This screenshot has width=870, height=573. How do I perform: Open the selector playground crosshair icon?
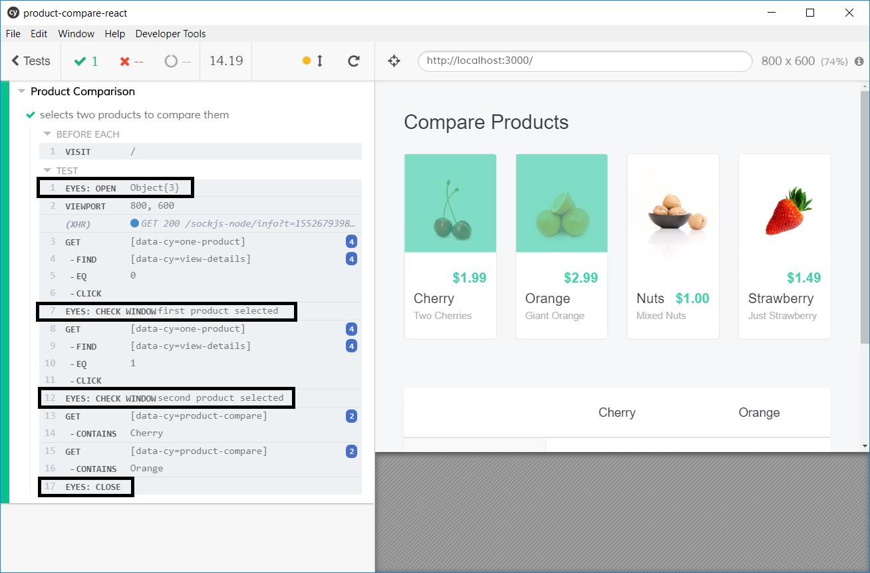[394, 61]
